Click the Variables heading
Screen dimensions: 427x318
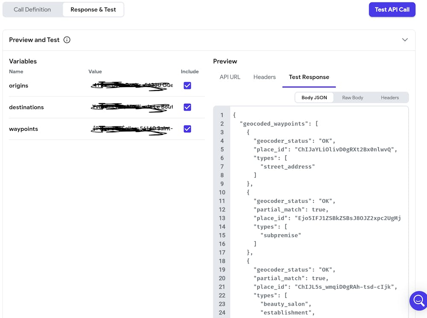tap(23, 61)
